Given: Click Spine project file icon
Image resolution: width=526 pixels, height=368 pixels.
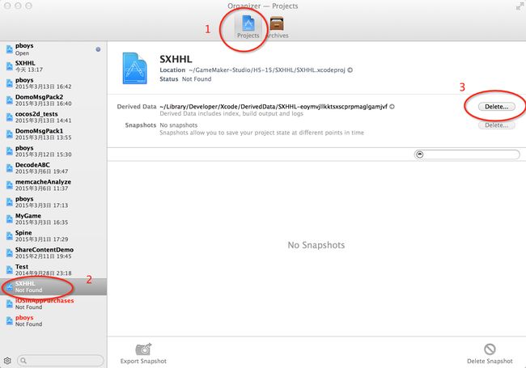Looking at the screenshot, I should pyautogui.click(x=10, y=236).
